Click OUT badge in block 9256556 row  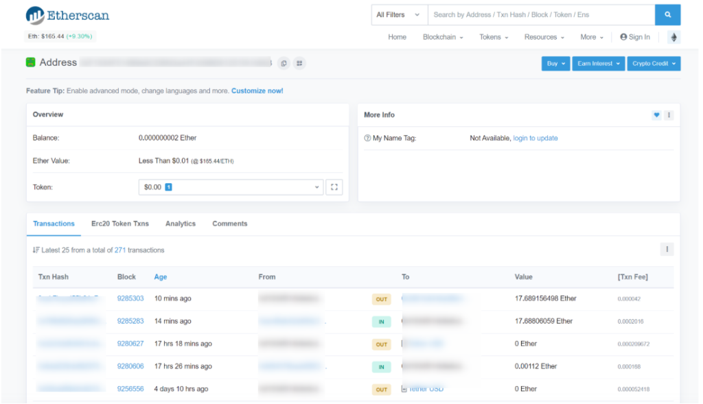[382, 390]
